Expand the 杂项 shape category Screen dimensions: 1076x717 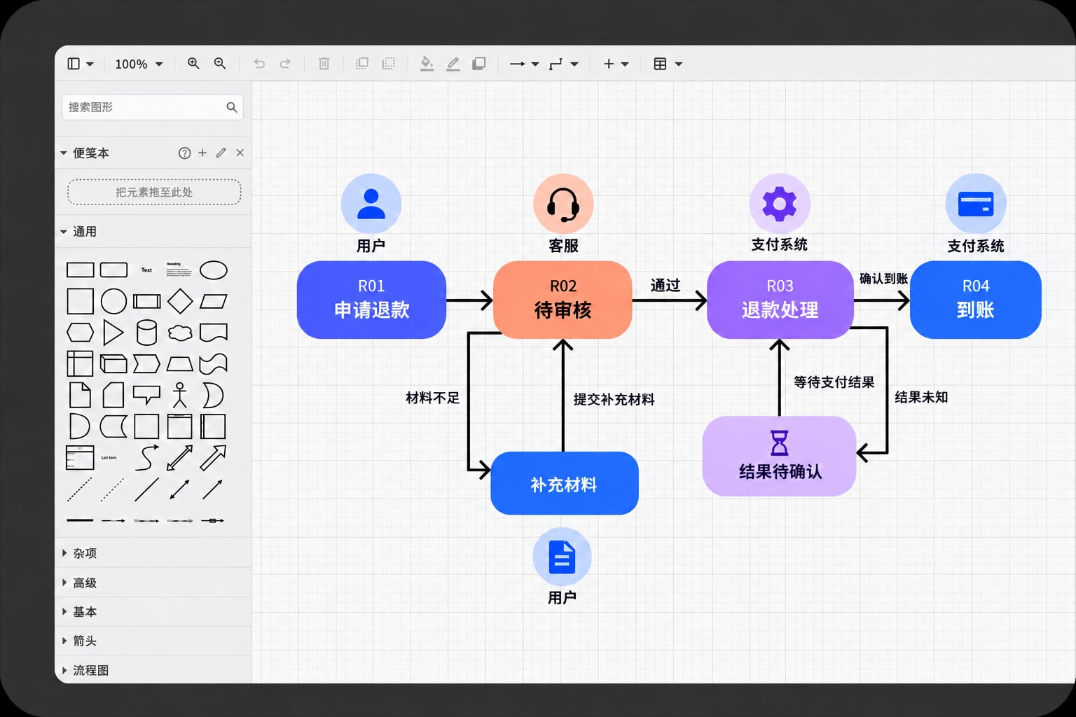(x=153, y=553)
